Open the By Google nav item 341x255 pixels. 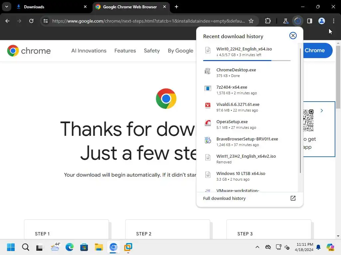[180, 51]
